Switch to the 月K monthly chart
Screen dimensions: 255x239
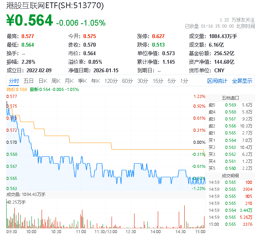(x=69, y=81)
